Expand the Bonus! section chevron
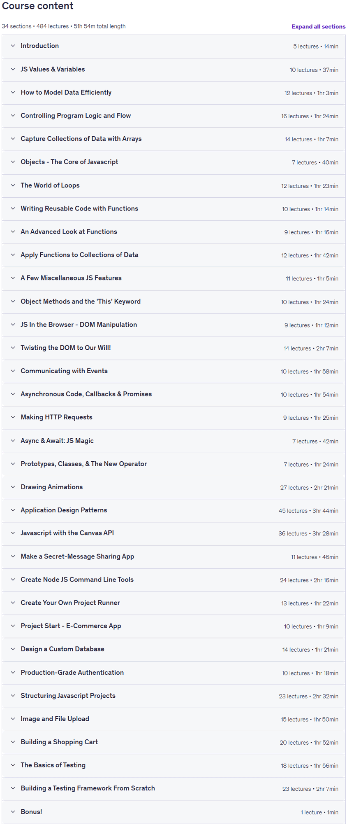This screenshot has width=347, height=825. [x=13, y=811]
